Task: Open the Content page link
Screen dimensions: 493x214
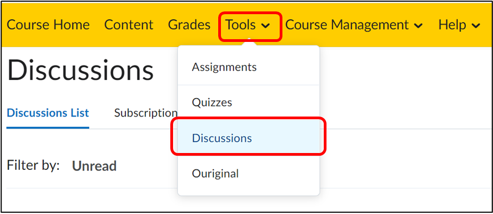Action: click(x=128, y=25)
